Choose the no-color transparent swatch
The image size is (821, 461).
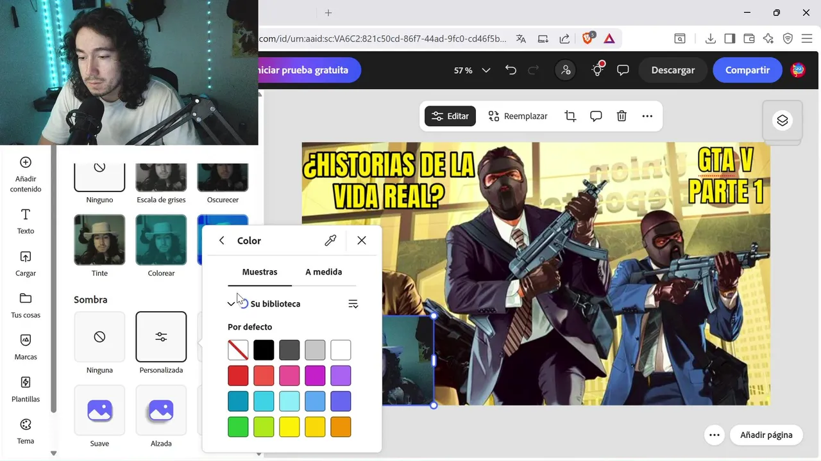tap(238, 350)
